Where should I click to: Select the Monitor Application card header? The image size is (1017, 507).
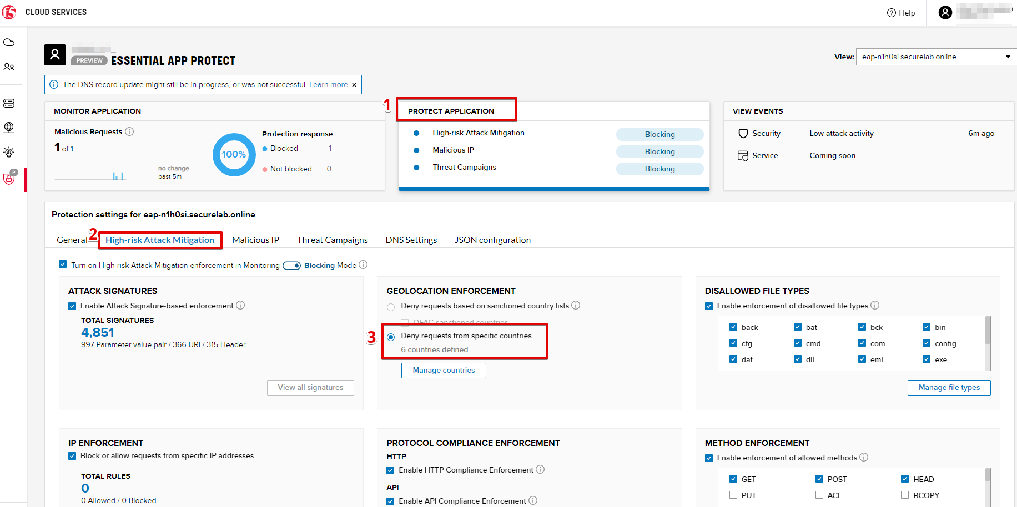[x=97, y=111]
